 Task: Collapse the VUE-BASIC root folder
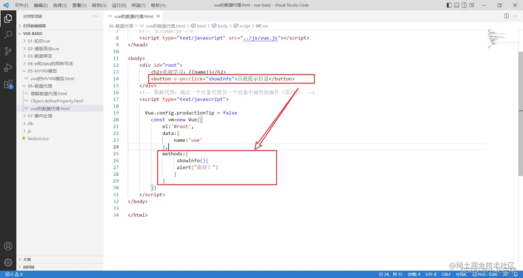60,34
